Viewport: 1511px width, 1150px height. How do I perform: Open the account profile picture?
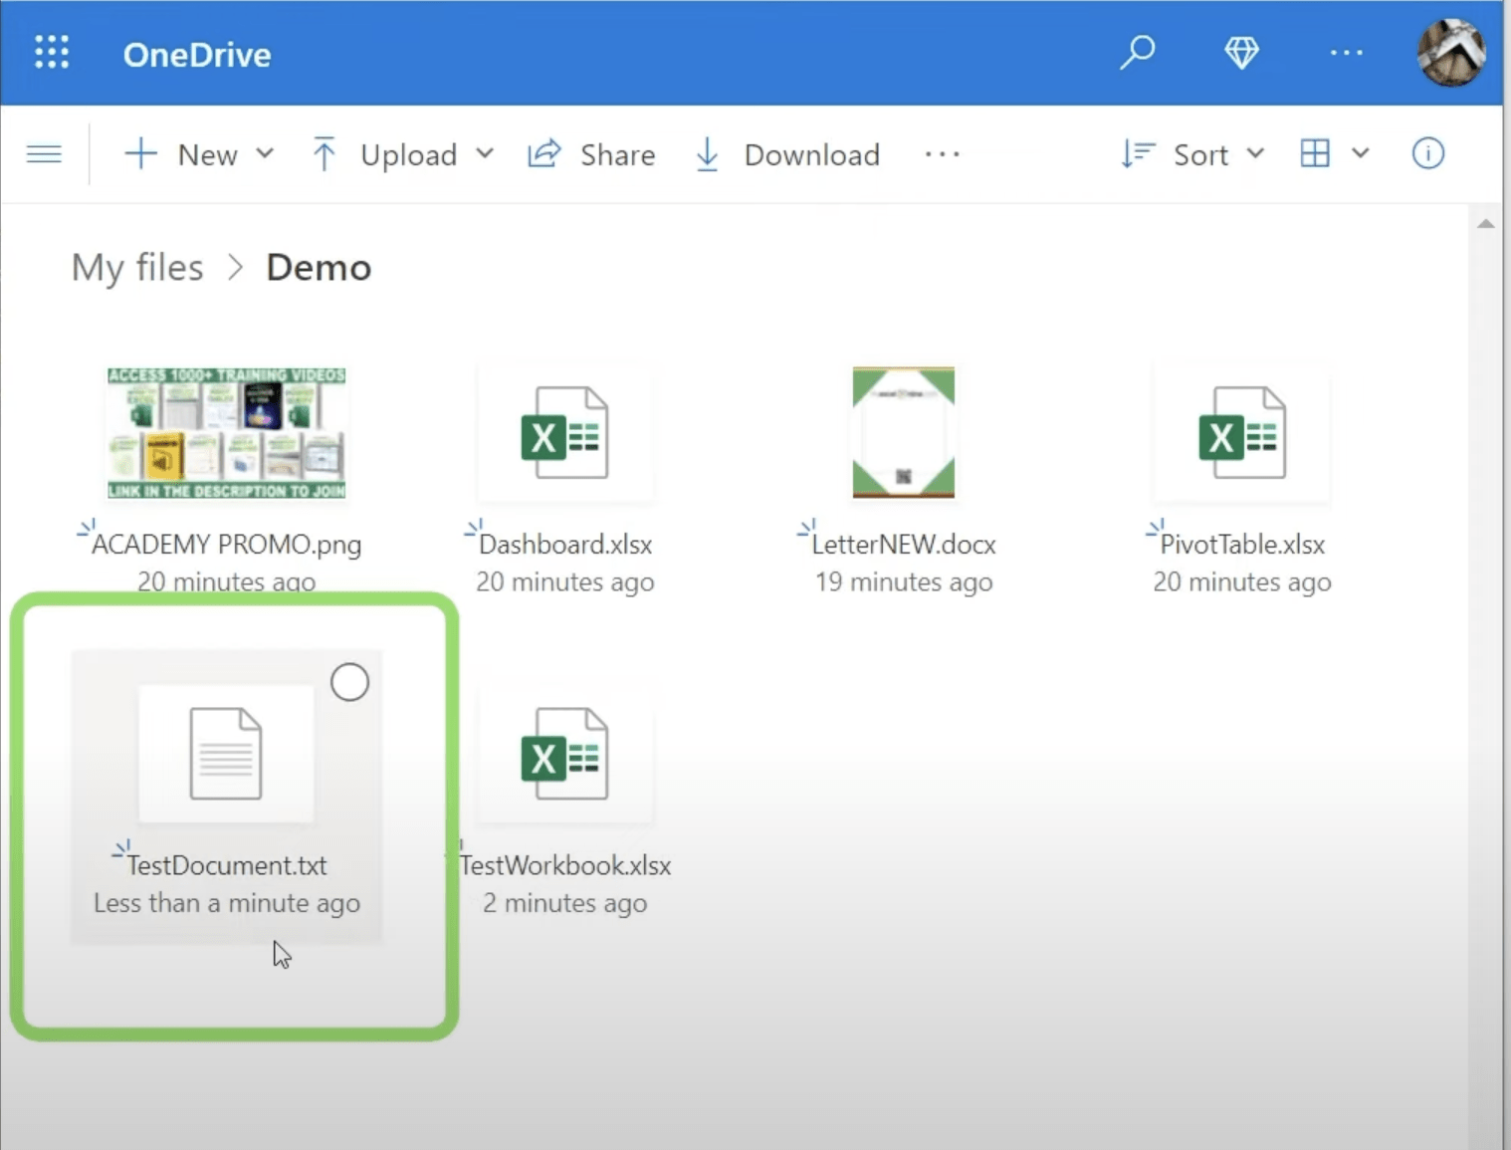1451,52
